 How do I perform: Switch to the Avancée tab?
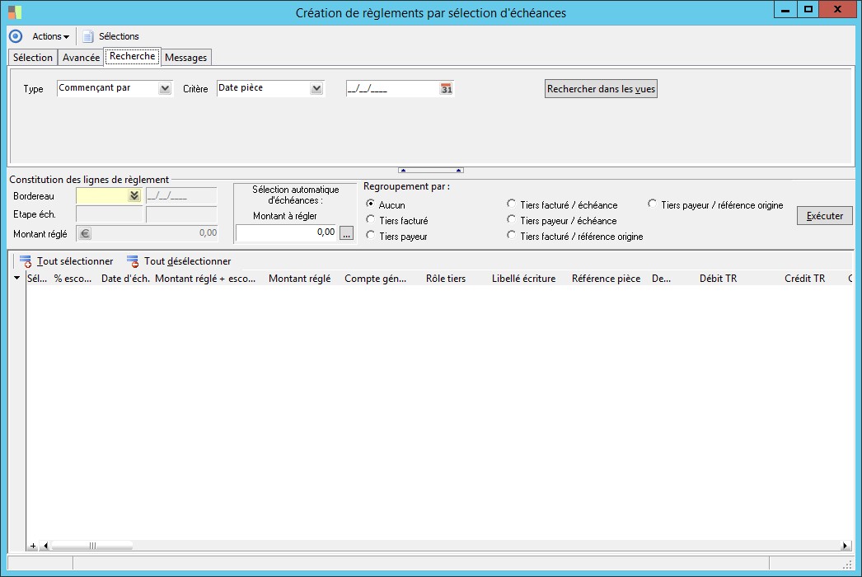coord(81,58)
